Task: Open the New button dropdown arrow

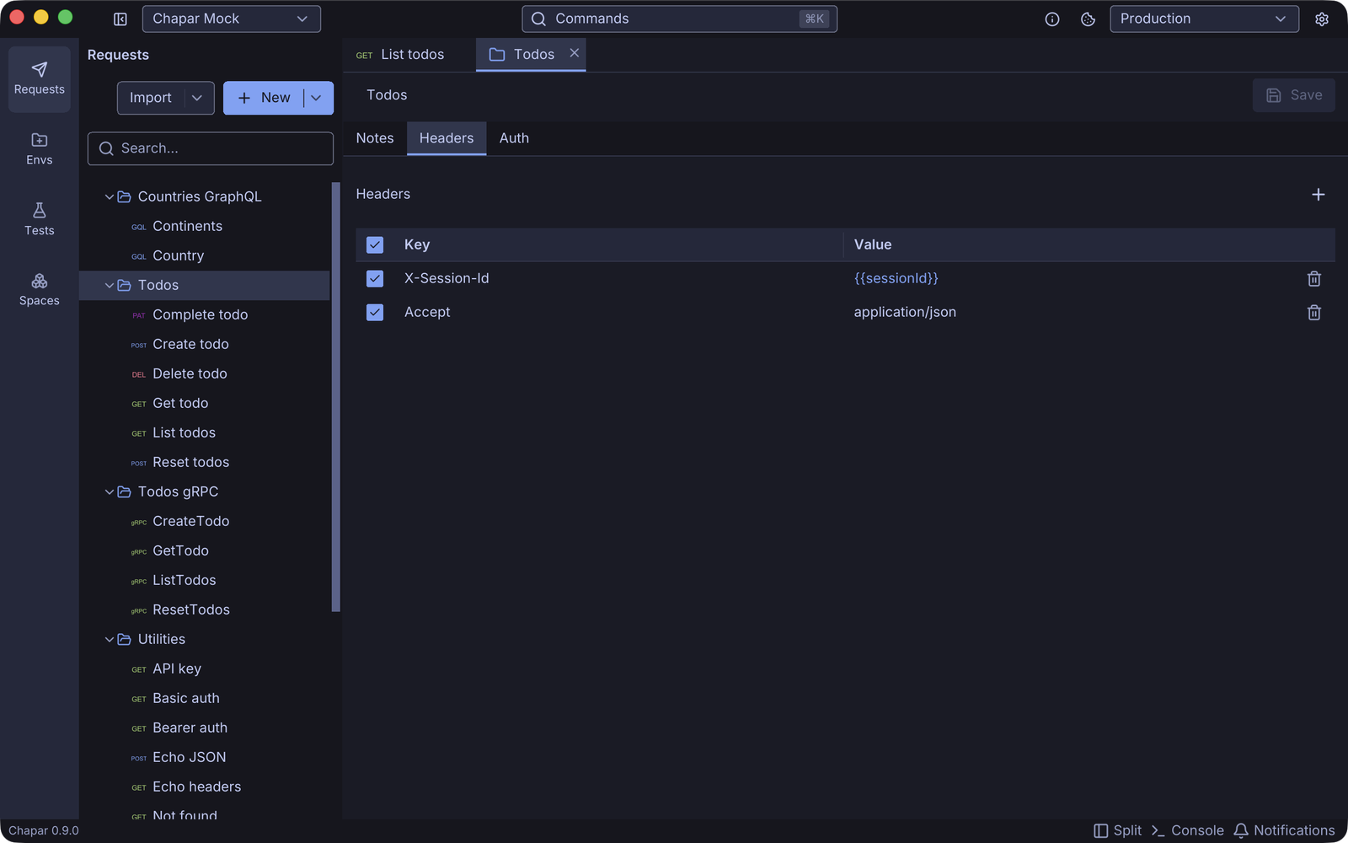Action: (x=317, y=98)
